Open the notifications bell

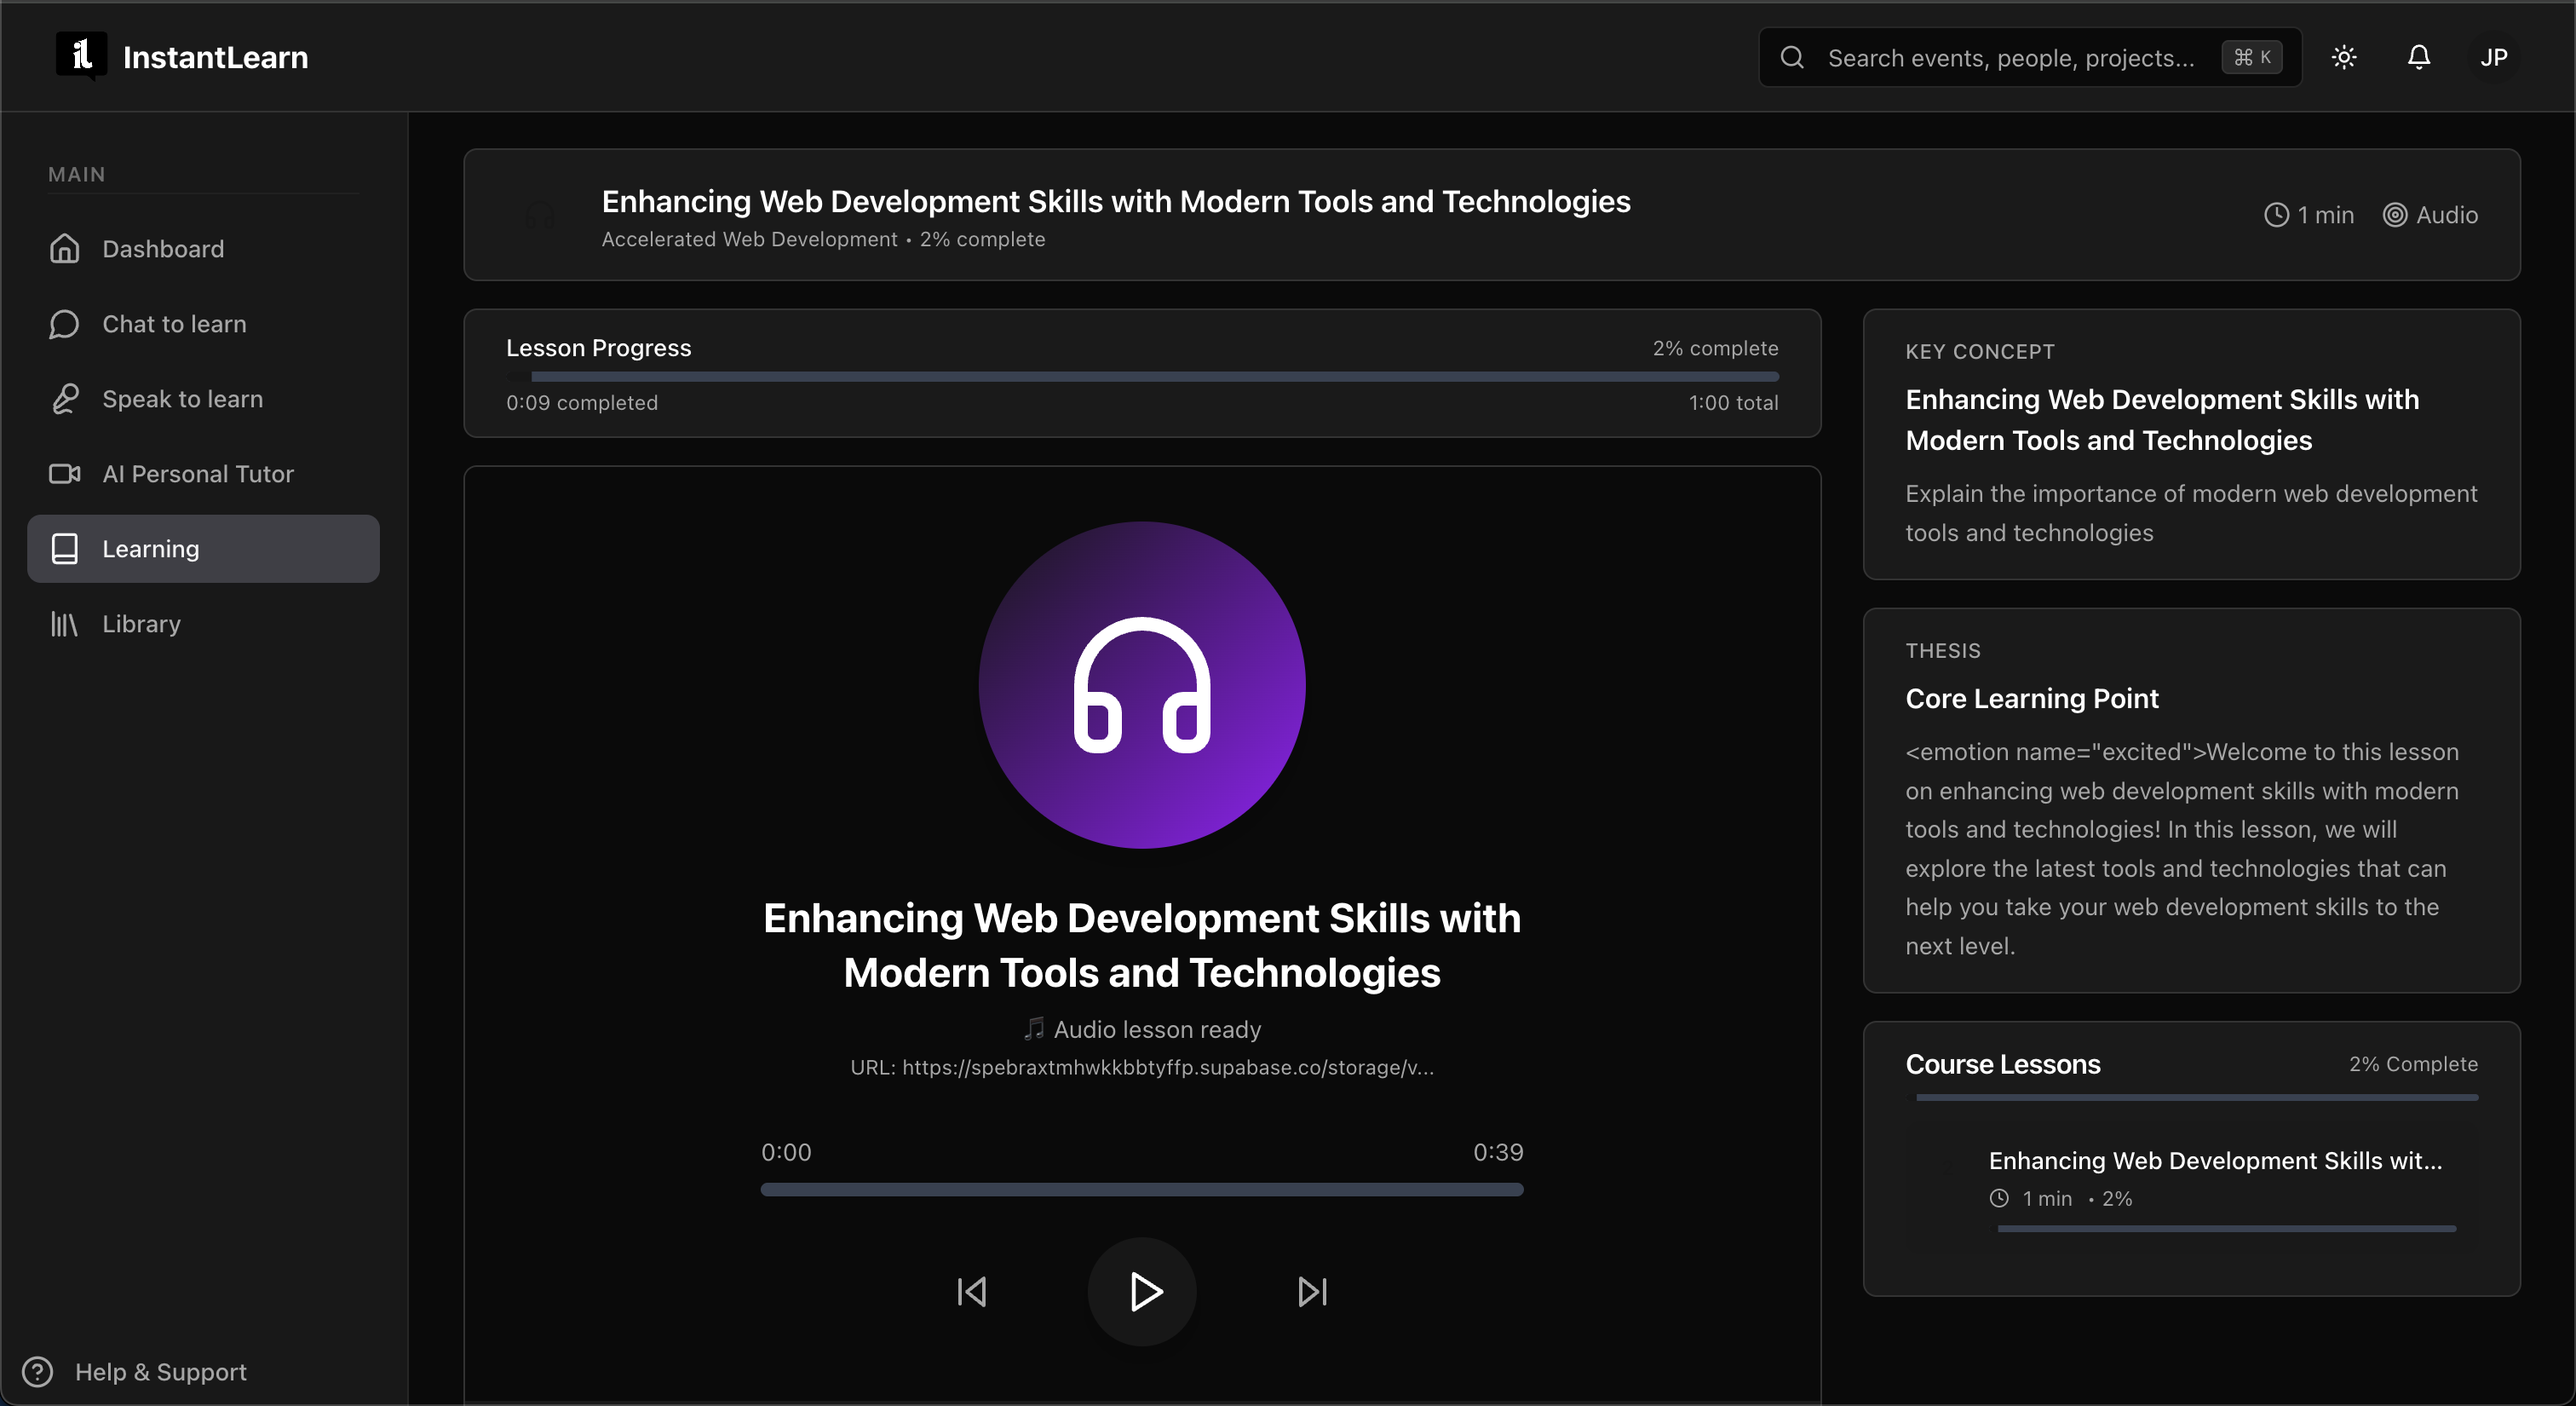pyautogui.click(x=2418, y=57)
